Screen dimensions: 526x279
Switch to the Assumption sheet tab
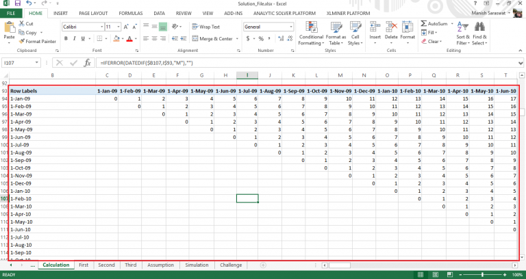(161, 265)
